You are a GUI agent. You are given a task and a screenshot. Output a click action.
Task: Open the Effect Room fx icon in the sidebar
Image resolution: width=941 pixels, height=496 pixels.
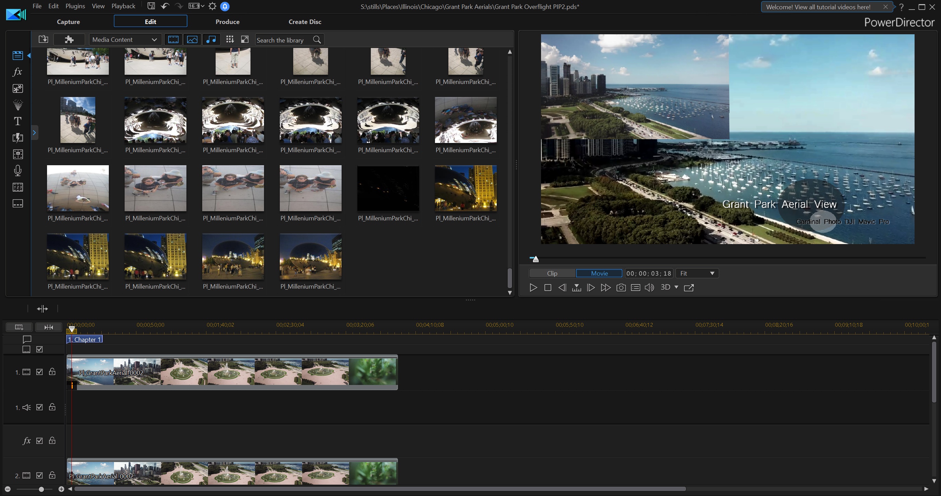pos(18,72)
